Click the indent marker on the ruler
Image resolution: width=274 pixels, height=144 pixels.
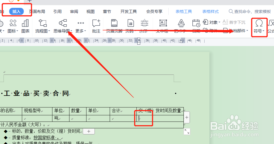(x=139, y=41)
